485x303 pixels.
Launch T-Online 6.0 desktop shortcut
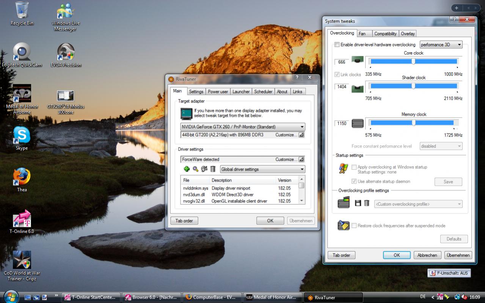[22, 221]
